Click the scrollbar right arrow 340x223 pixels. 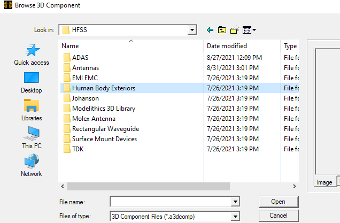coord(294,186)
